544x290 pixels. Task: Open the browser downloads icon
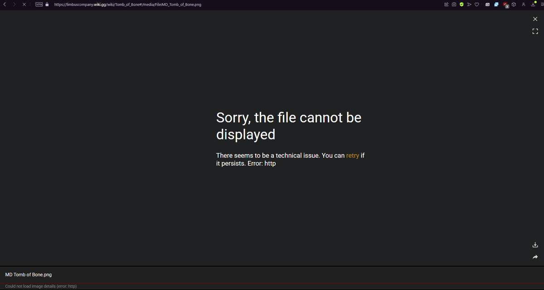click(x=534, y=5)
